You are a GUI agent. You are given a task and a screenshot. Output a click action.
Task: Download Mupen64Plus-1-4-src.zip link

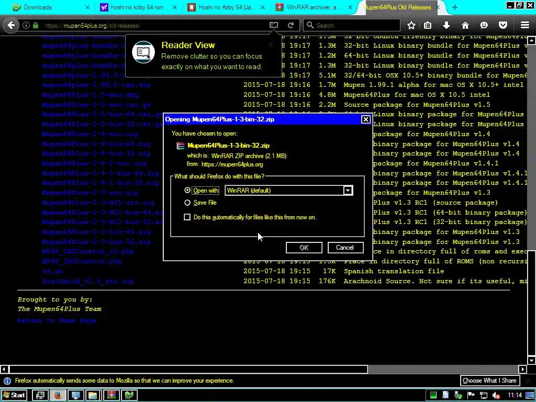90,134
